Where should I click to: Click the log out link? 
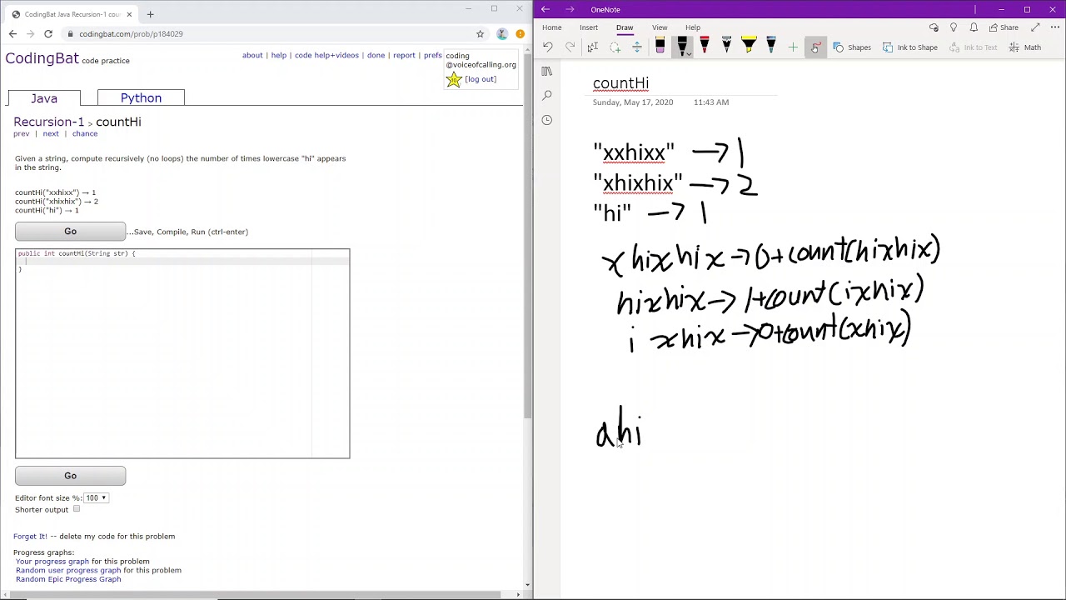[481, 79]
